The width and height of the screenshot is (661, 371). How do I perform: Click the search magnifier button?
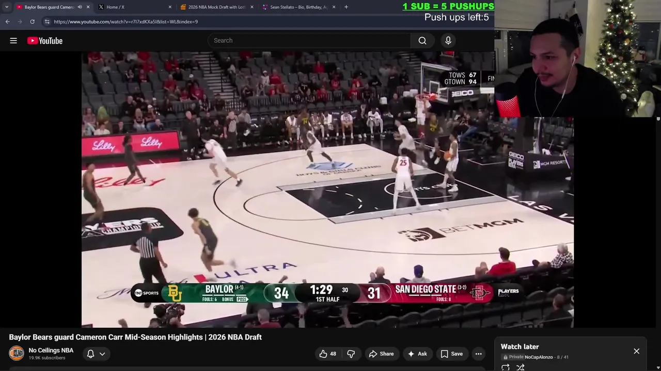[x=422, y=41]
